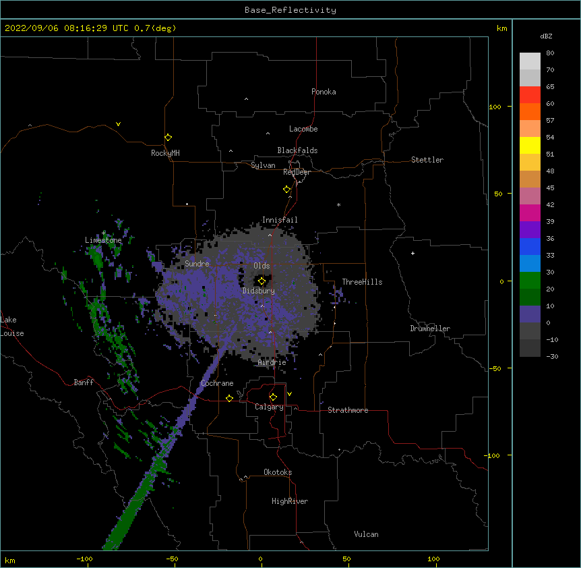
Task: Click the Drumheller label
Action: click(430, 329)
